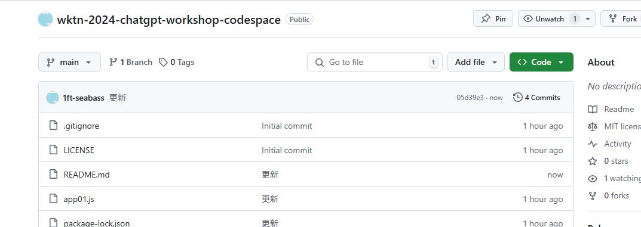Image resolution: width=641 pixels, height=227 pixels.
Task: Click the file icon next to app01.js
Action: pyautogui.click(x=53, y=199)
